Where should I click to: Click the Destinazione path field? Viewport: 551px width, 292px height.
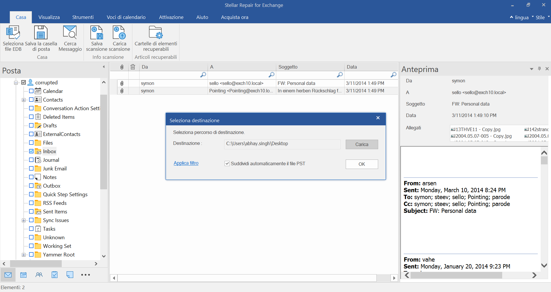[x=282, y=144]
